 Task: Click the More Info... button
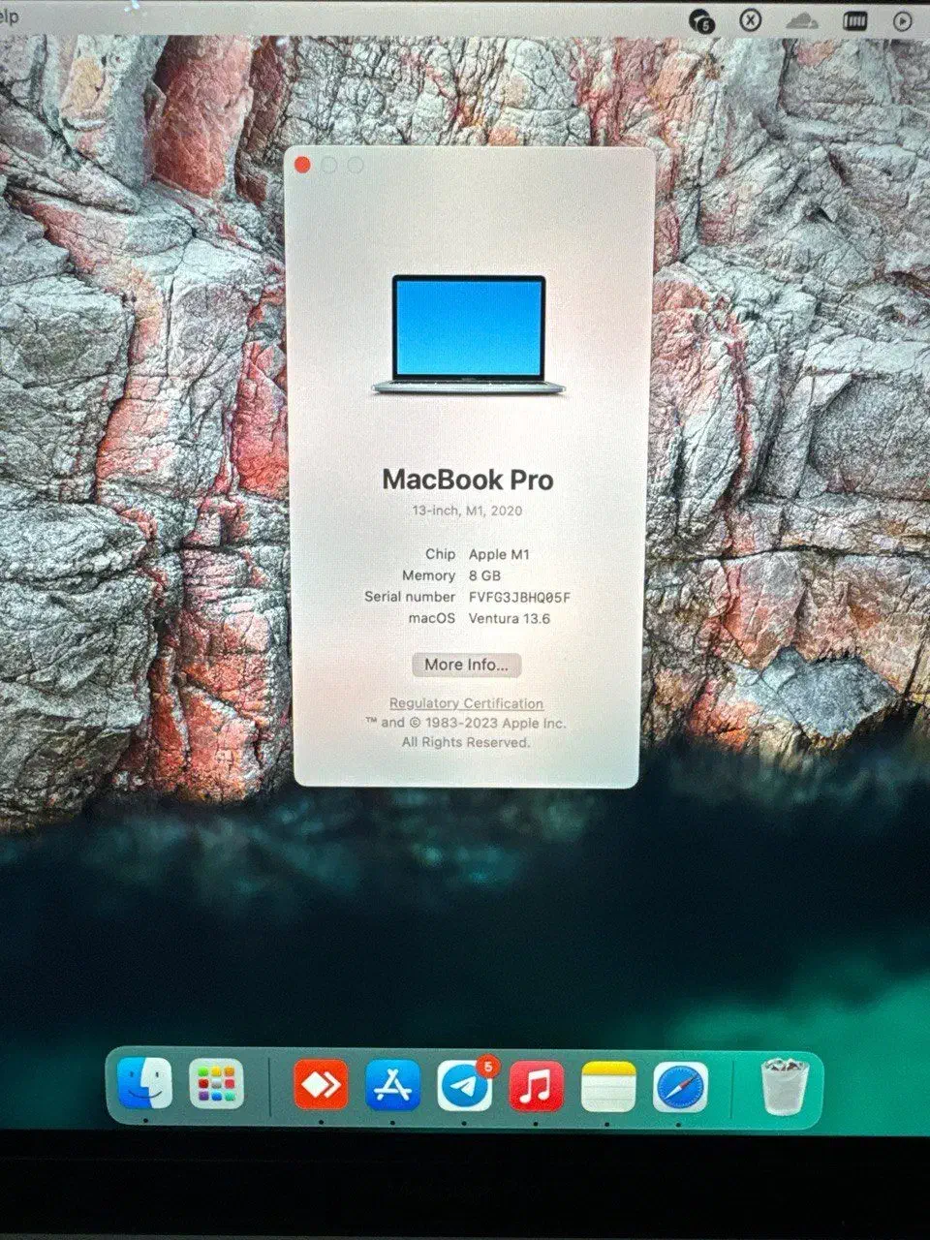point(466,665)
